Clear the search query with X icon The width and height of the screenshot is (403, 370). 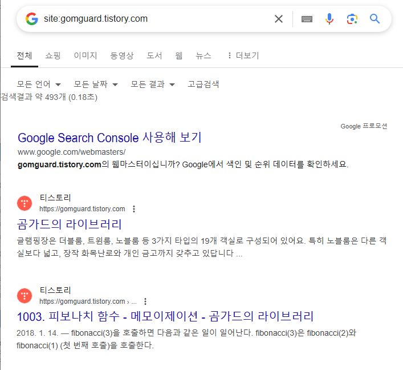[x=279, y=19]
